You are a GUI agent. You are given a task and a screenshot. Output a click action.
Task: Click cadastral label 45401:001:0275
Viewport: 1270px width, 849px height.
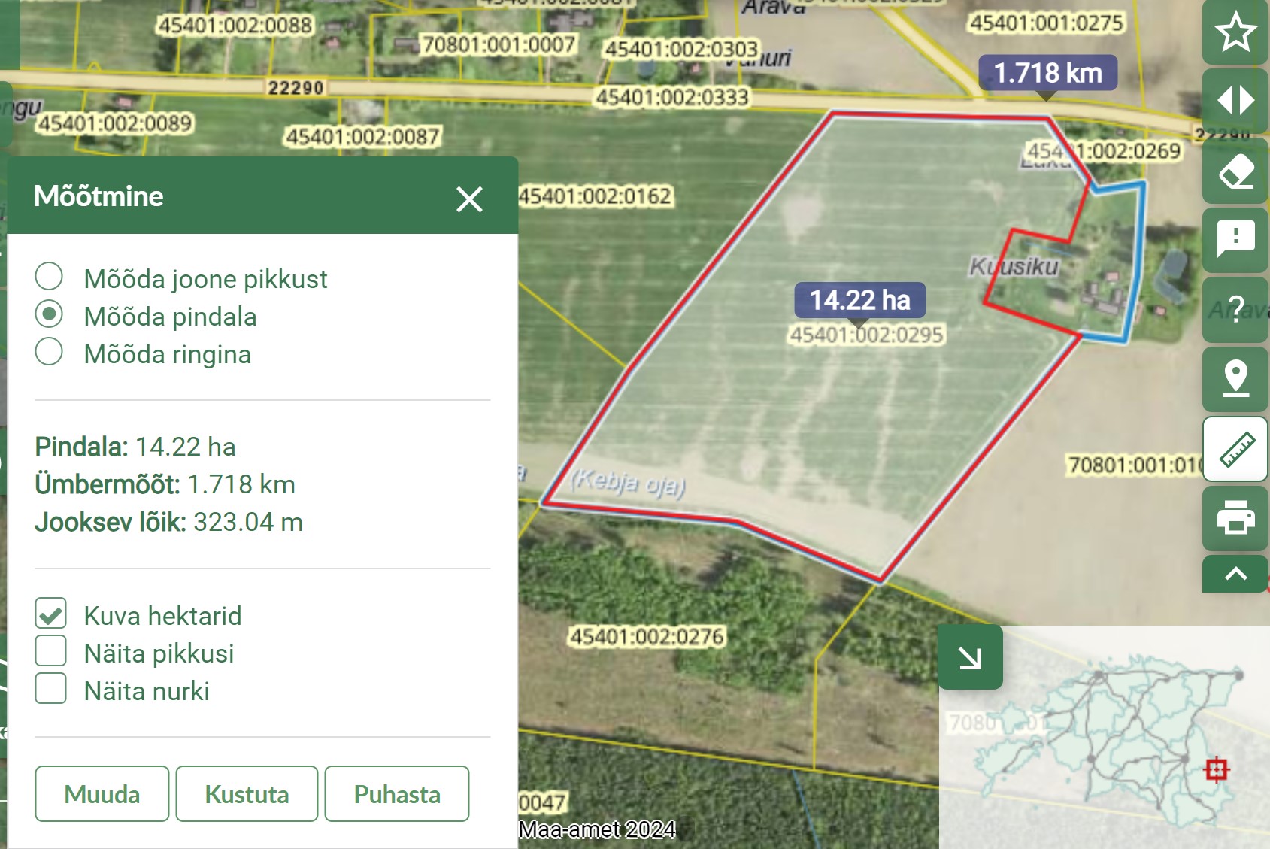(1047, 23)
